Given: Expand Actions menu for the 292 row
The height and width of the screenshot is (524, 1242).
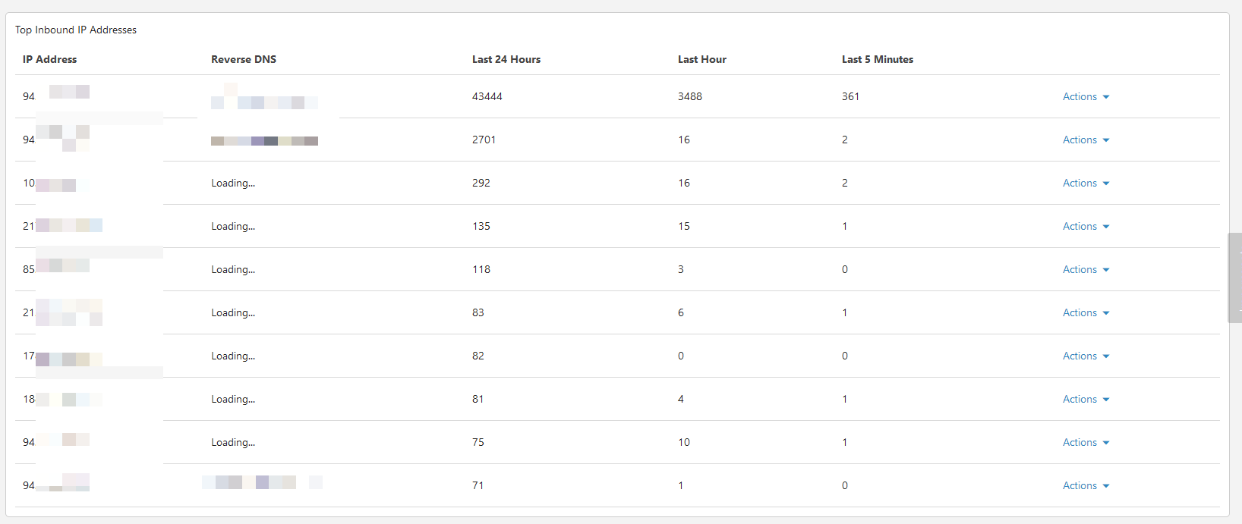Looking at the screenshot, I should [x=1086, y=184].
